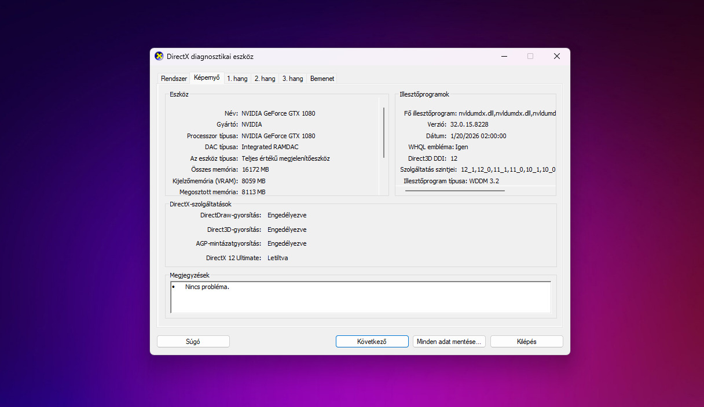Click the AGP-mintázatgyorsítás Engedélyezve value
Viewport: 704px width, 407px height.
287,243
